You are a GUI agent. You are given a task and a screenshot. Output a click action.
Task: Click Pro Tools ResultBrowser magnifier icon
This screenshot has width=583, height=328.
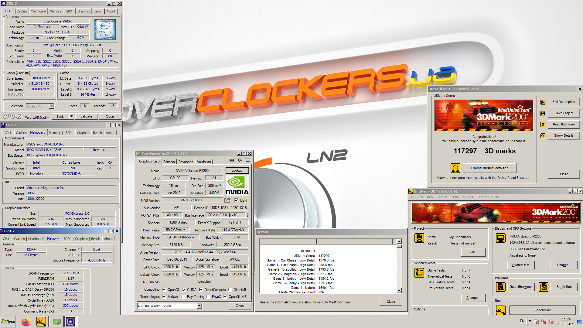pos(500,287)
